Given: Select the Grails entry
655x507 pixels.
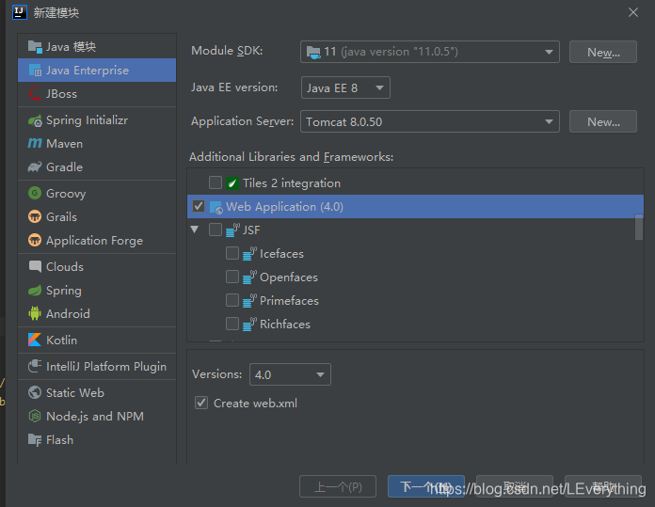Looking at the screenshot, I should click(x=97, y=216).
